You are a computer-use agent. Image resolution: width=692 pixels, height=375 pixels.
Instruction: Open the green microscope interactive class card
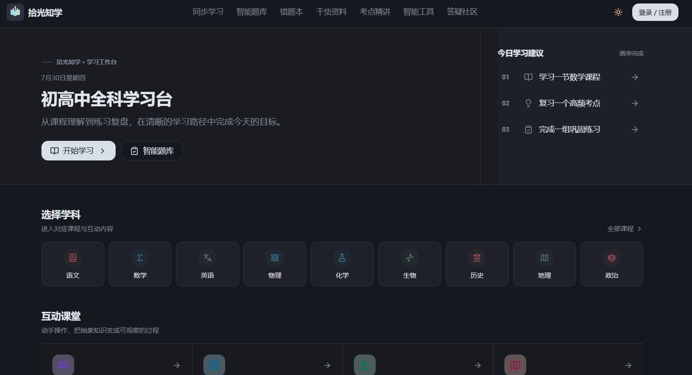(x=418, y=359)
